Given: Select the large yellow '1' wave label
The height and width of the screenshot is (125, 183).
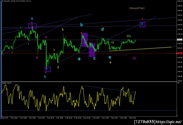Looking at the screenshot, I should click(54, 50).
